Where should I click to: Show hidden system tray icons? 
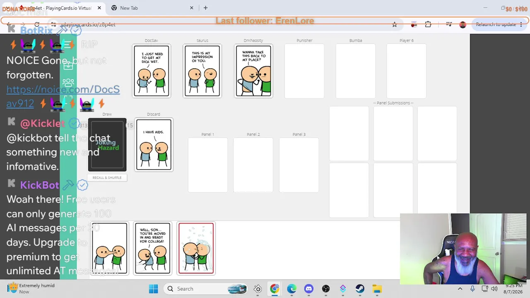(460, 289)
